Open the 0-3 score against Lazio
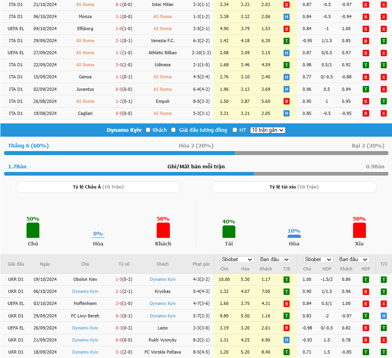The height and width of the screenshot is (358, 392). 119,328
